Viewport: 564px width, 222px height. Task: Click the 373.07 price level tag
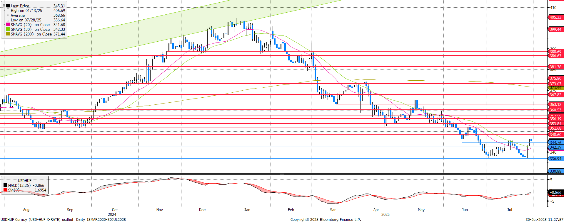pyautogui.click(x=555, y=84)
